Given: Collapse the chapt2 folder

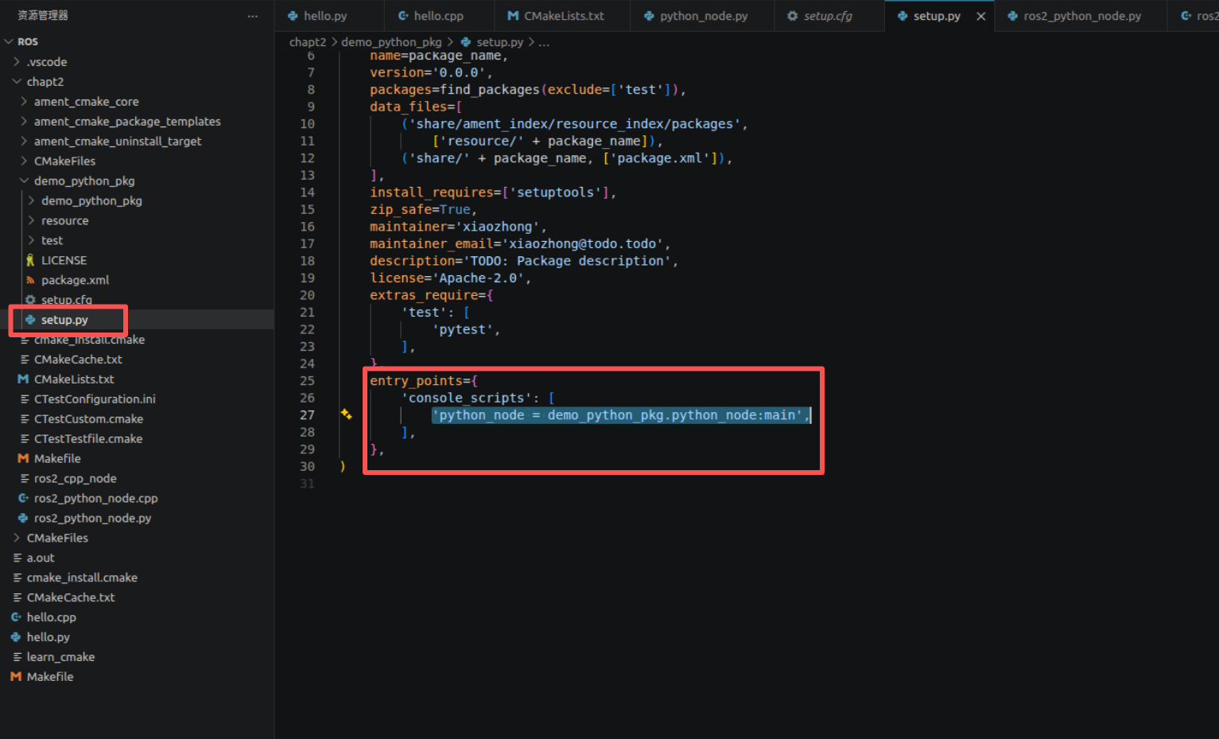Looking at the screenshot, I should pyautogui.click(x=17, y=81).
